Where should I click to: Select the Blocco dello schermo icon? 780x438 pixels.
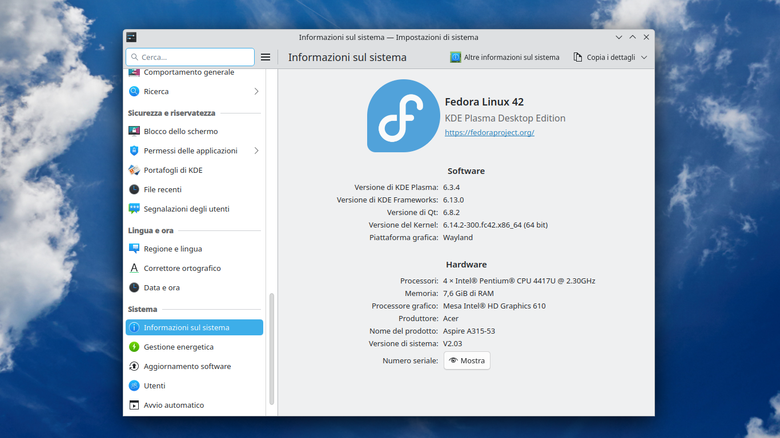pos(134,131)
